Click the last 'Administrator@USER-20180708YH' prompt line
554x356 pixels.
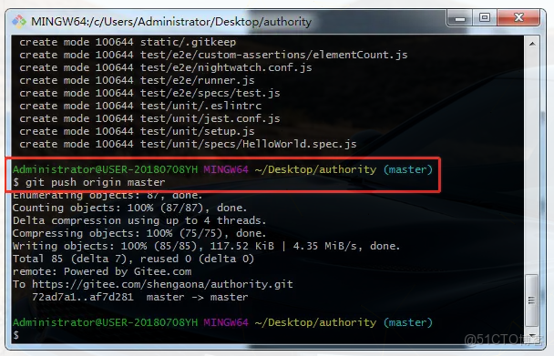[x=222, y=322]
